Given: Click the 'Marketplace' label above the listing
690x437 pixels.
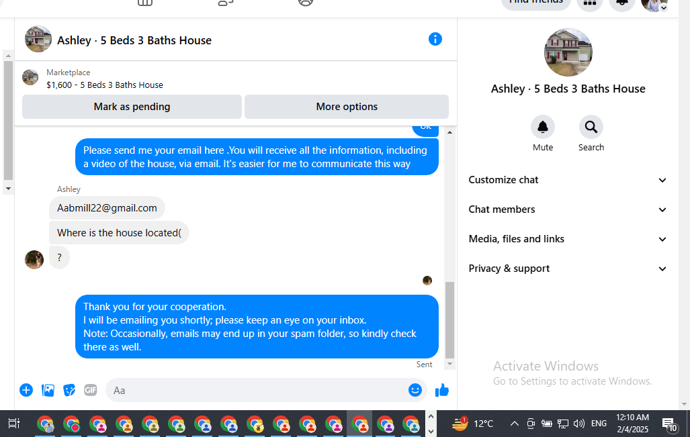Looking at the screenshot, I should [69, 72].
